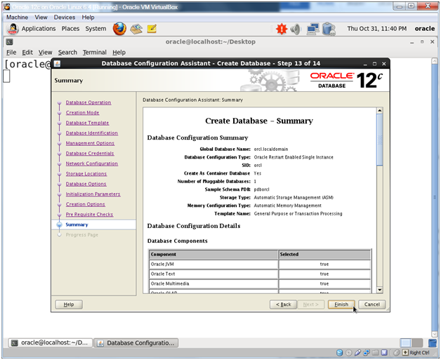Open Help in the configuration assistant
This screenshot has height=360, width=441.
click(x=69, y=305)
